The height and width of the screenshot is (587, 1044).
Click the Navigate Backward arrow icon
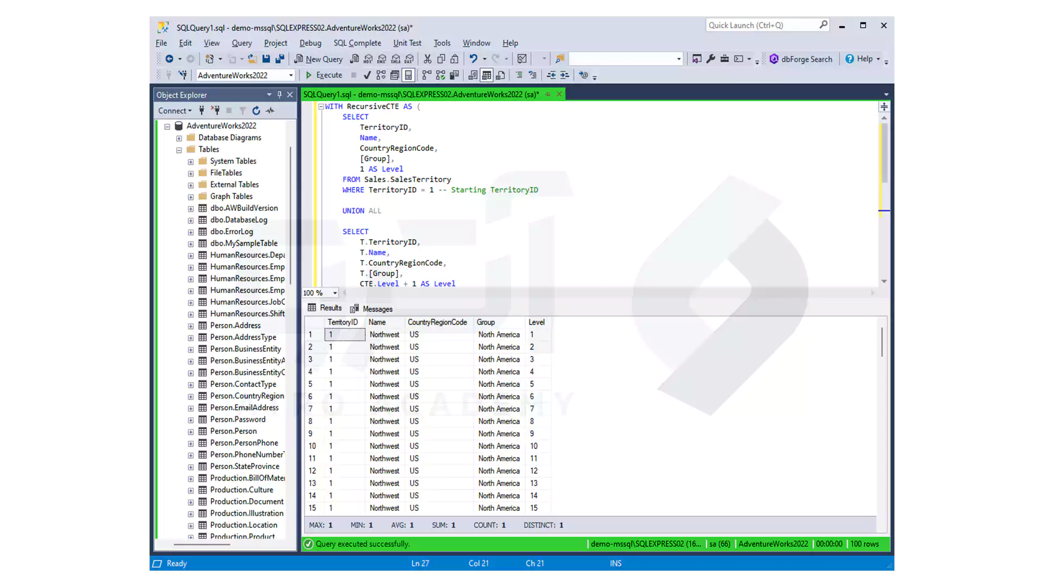[x=169, y=59]
